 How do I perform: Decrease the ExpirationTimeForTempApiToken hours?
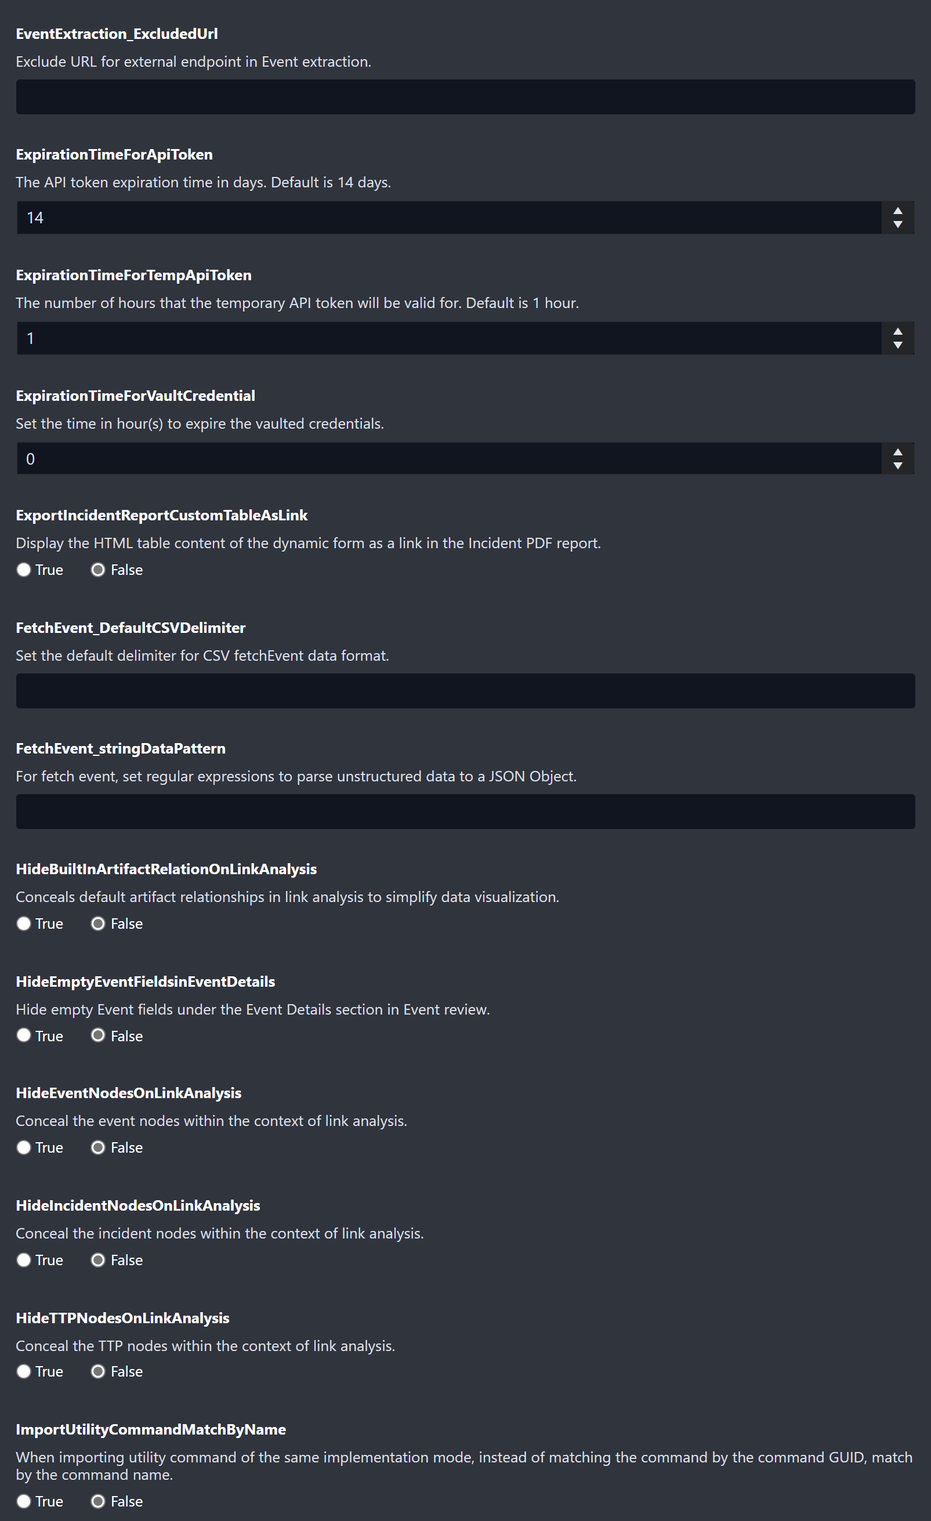pyautogui.click(x=898, y=346)
